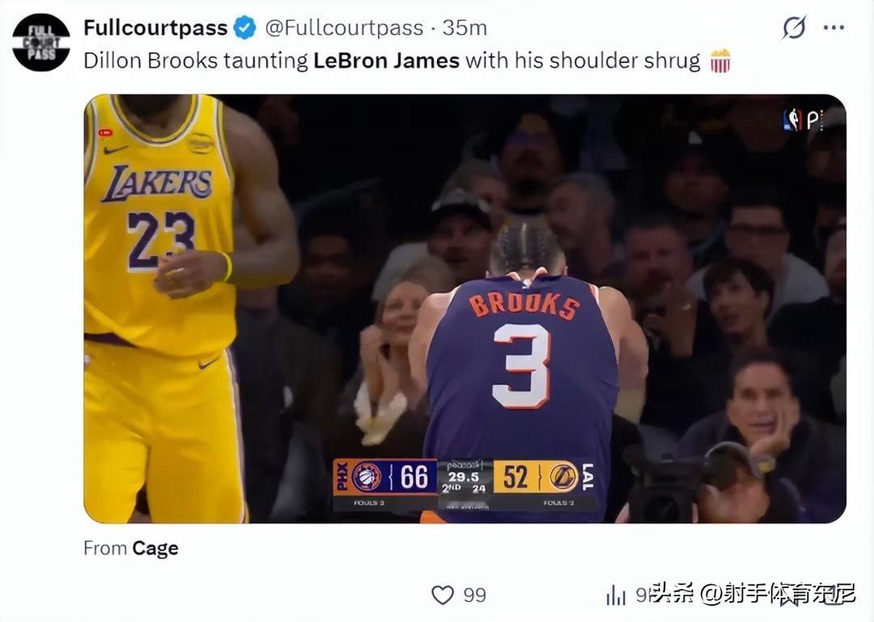The width and height of the screenshot is (874, 622).
Task: Click the 99 likes count
Action: [475, 595]
